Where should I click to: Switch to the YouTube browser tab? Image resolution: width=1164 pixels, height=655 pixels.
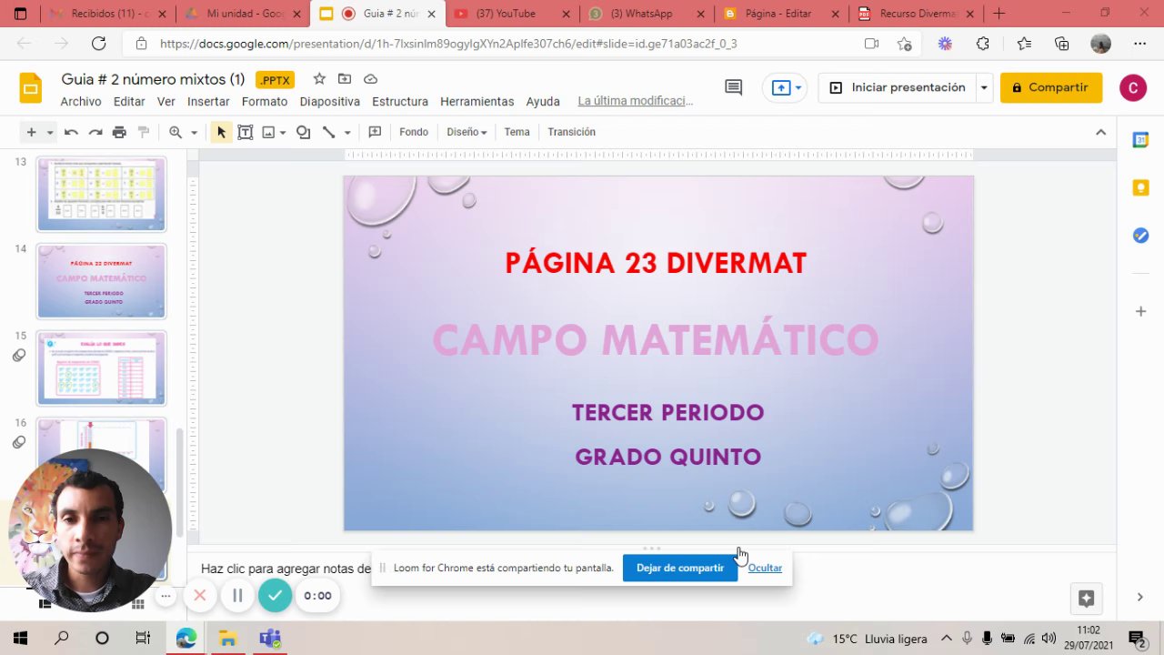click(513, 14)
